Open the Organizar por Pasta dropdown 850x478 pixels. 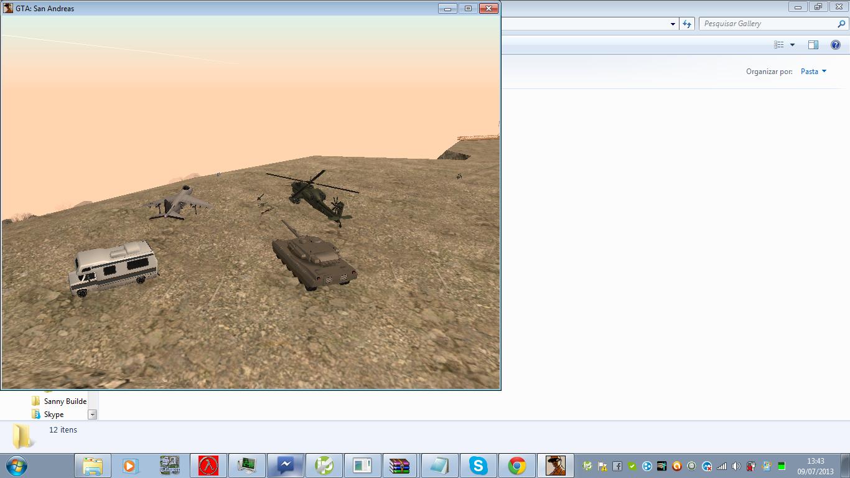pos(813,72)
